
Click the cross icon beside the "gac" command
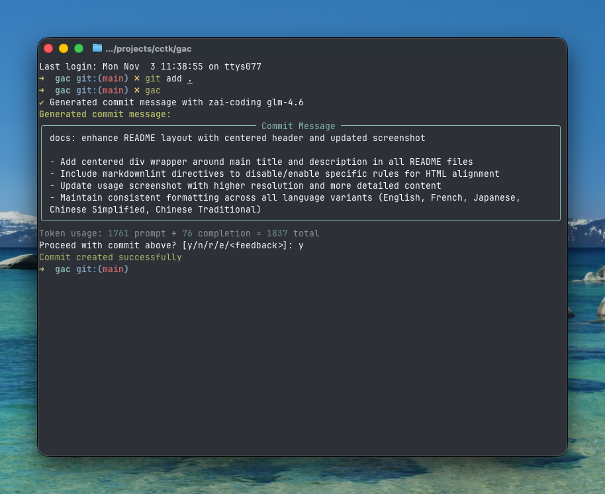(137, 90)
